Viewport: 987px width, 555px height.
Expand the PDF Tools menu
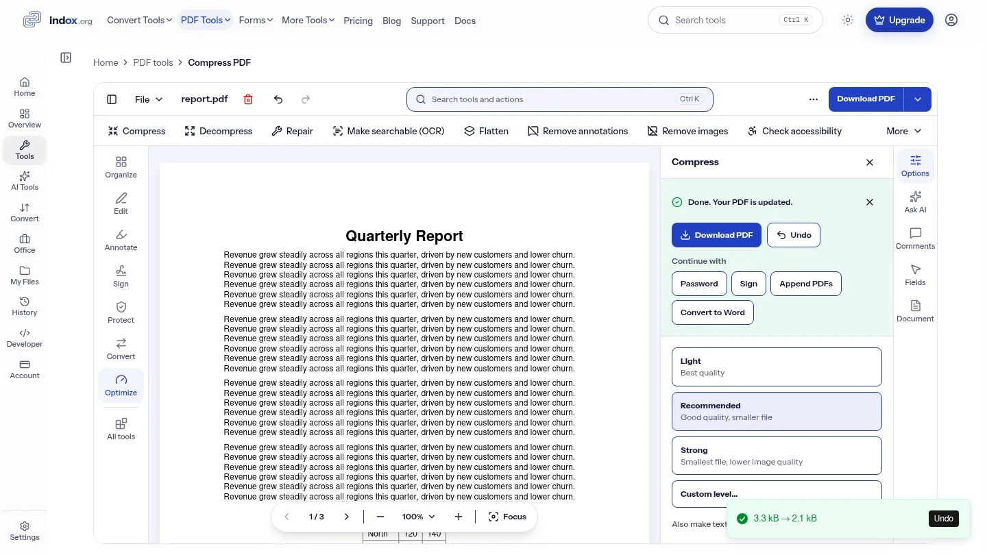pyautogui.click(x=206, y=21)
